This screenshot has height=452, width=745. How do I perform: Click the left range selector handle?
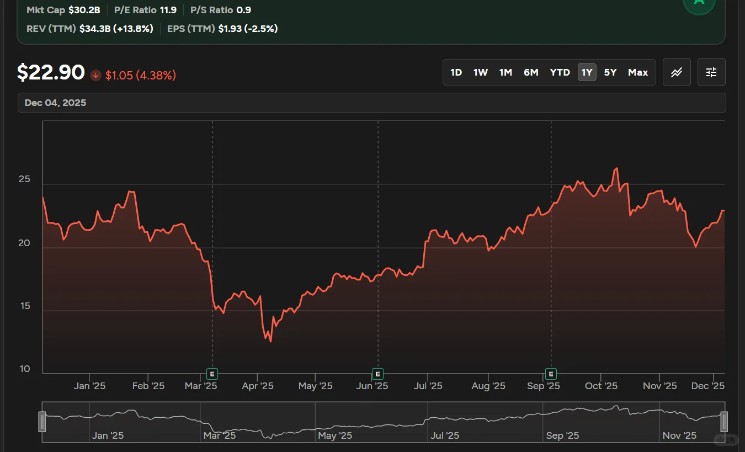pos(42,421)
